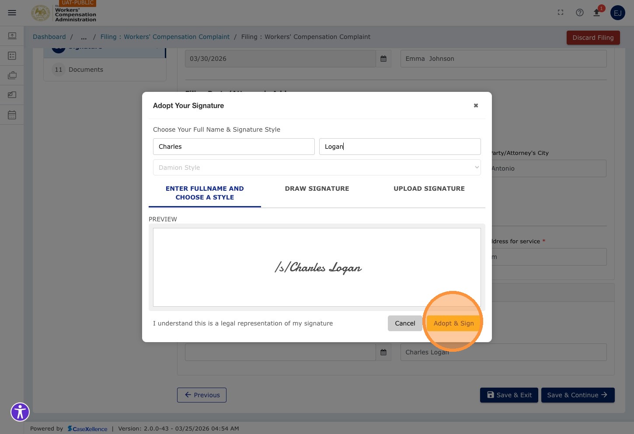Open the checklist sidebar icon
This screenshot has height=434, width=634.
pos(12,56)
